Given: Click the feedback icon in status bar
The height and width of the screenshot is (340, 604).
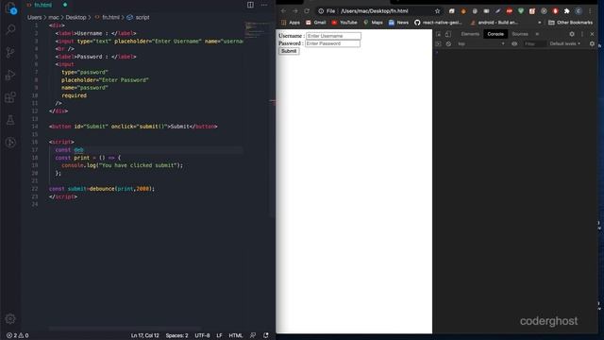Looking at the screenshot, I should [253, 335].
